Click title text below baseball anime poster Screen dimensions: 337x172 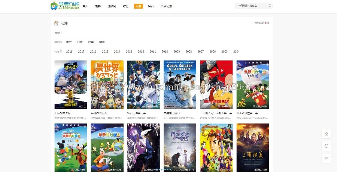coord(137,113)
